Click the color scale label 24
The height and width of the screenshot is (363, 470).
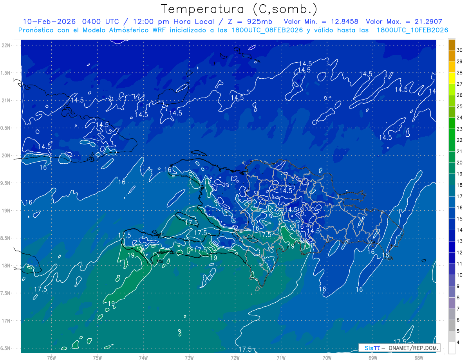460,117
